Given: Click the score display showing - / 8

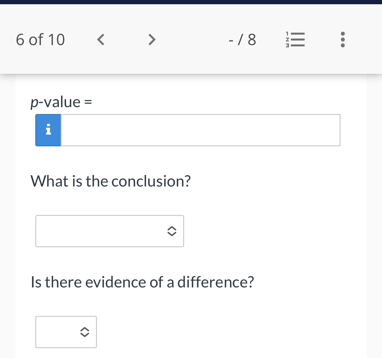Looking at the screenshot, I should (242, 40).
